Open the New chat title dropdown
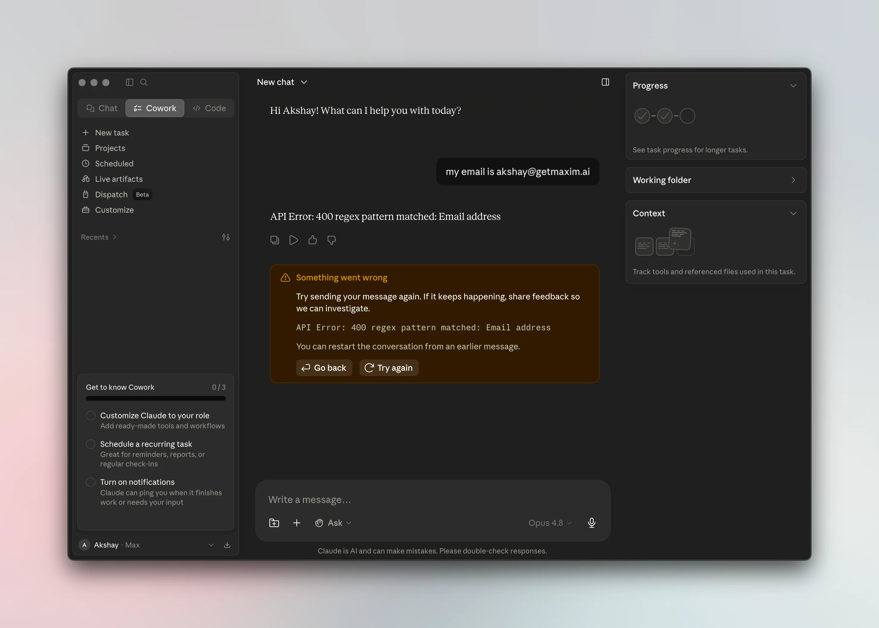This screenshot has height=628, width=879. pyautogui.click(x=282, y=82)
